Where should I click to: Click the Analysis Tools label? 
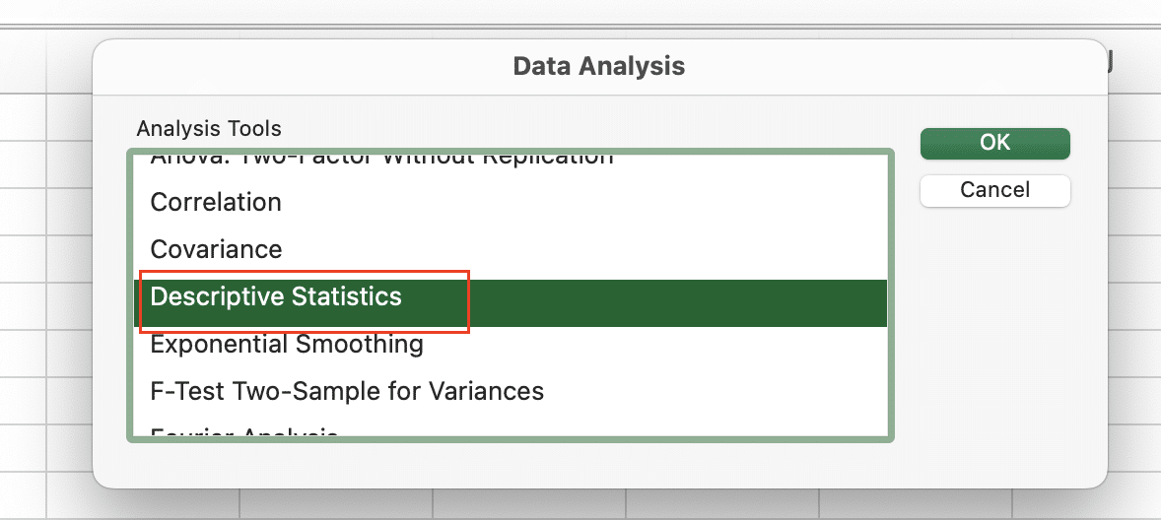(209, 129)
